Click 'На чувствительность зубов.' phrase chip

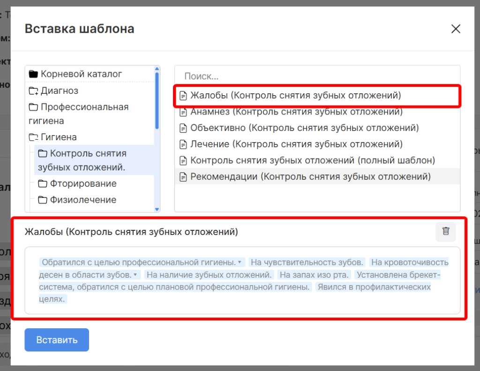tap(307, 262)
